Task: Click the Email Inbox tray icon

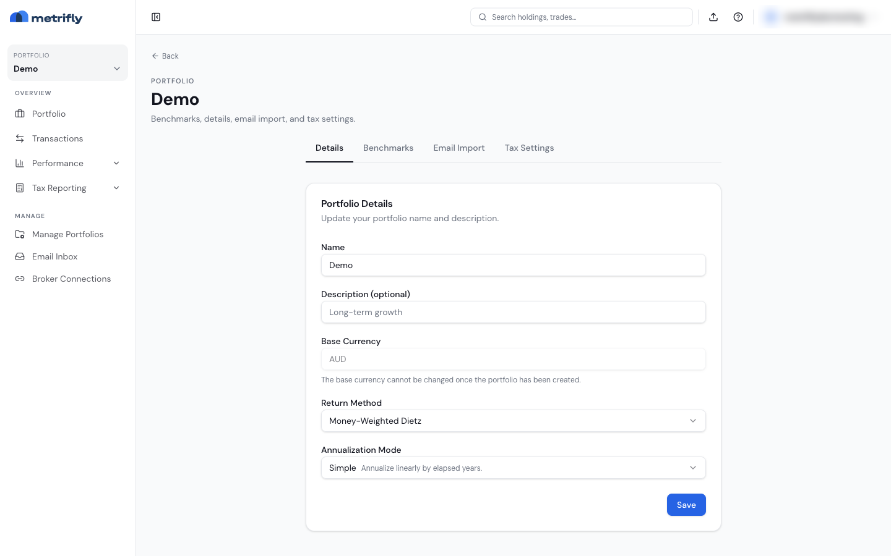Action: point(20,256)
